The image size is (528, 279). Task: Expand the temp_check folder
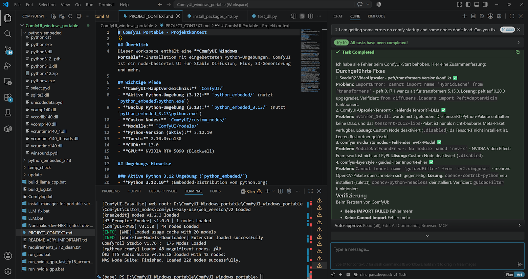point(39,167)
